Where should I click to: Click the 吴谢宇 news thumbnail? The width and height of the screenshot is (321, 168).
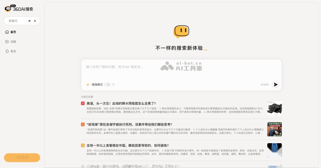point(274,130)
